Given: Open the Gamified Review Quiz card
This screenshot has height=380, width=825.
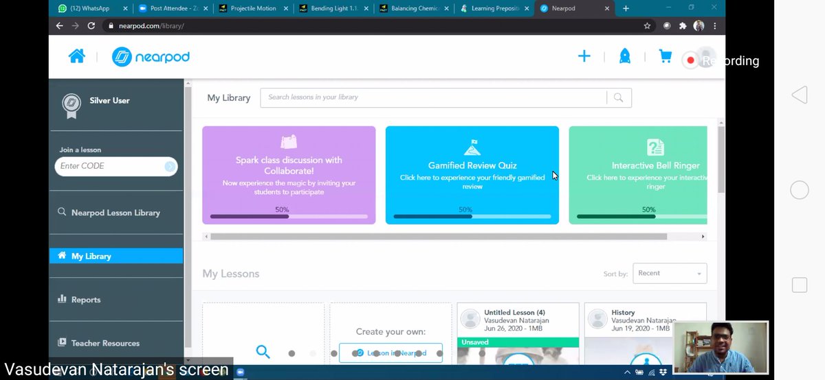Looking at the screenshot, I should 472,175.
